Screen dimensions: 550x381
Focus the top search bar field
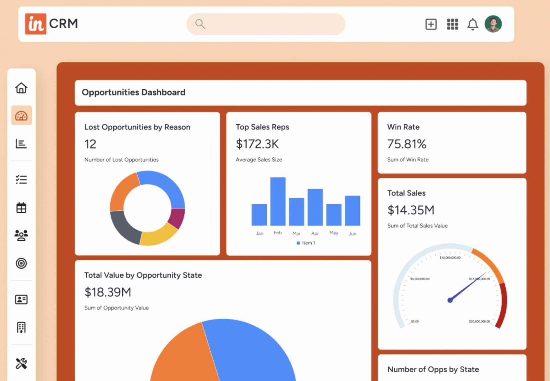pyautogui.click(x=266, y=24)
